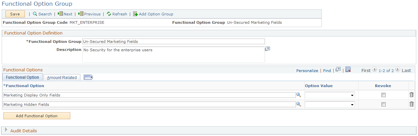Open Option Value dropdown for Display Only Fields
The height and width of the screenshot is (136, 418).
pyautogui.click(x=330, y=95)
